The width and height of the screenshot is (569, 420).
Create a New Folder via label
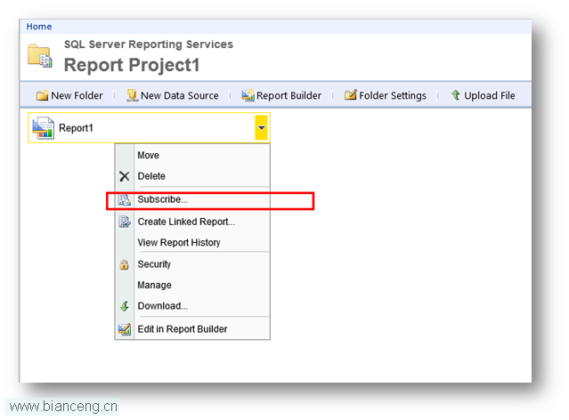[77, 96]
